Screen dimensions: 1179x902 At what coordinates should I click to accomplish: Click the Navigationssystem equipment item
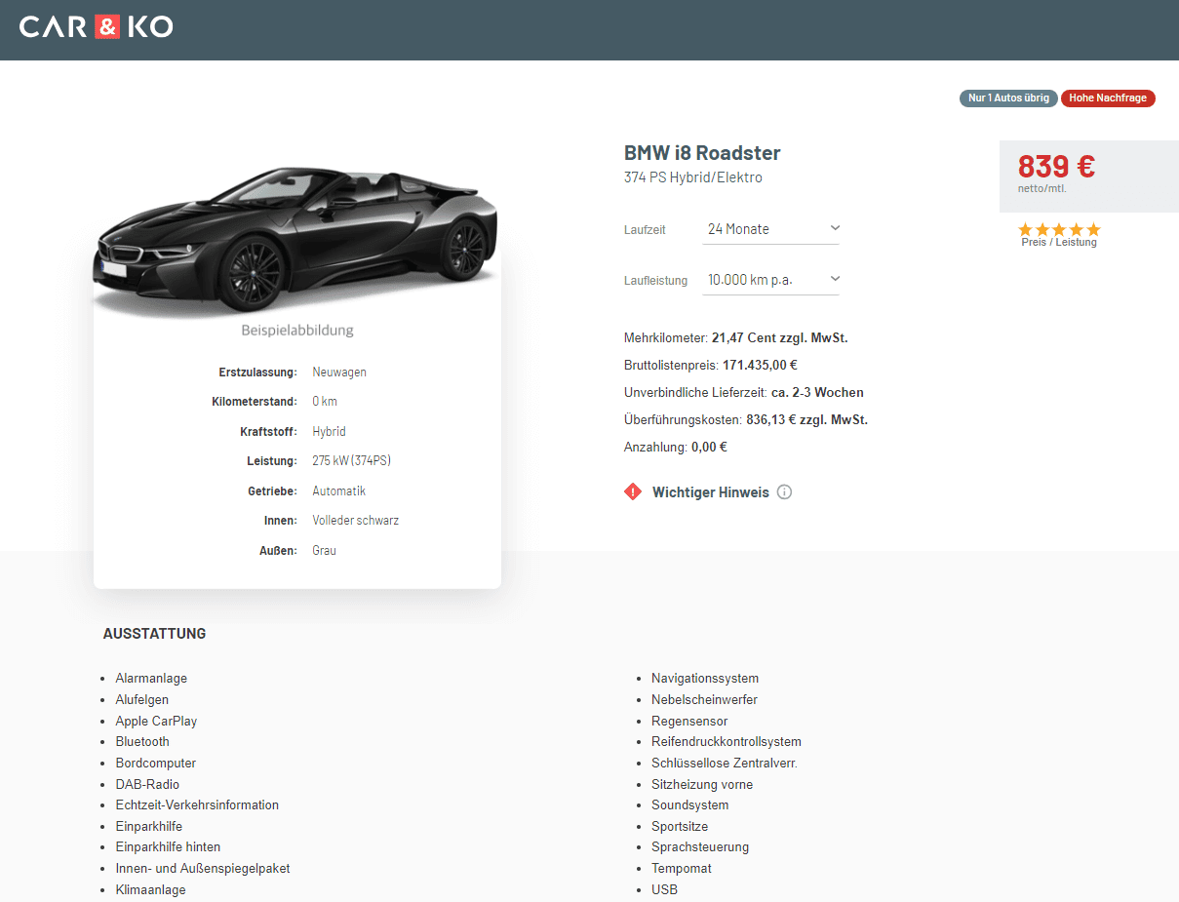(705, 679)
